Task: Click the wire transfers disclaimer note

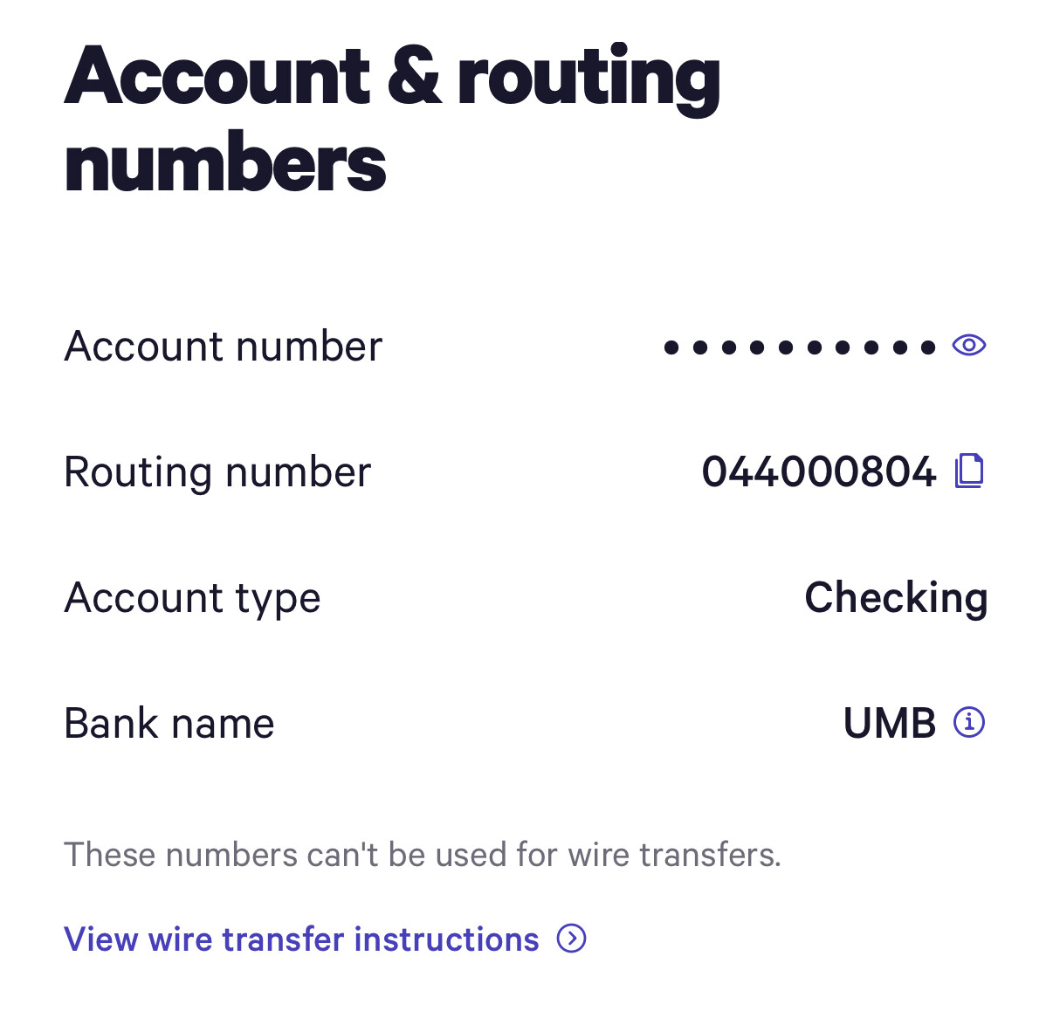Action: point(423,855)
